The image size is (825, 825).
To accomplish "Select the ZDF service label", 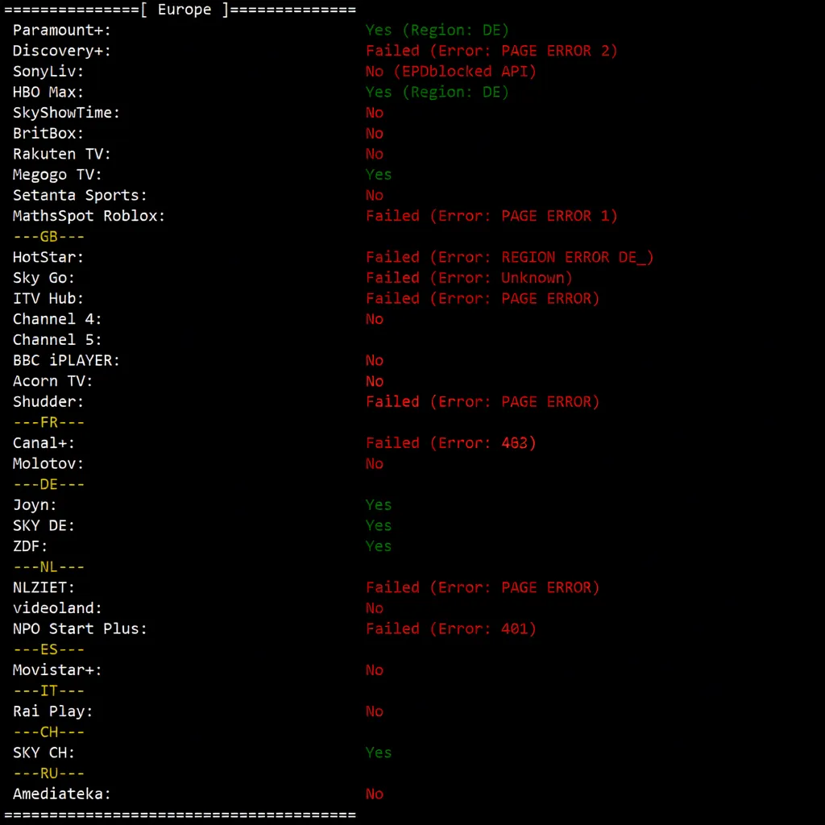I will coord(31,546).
